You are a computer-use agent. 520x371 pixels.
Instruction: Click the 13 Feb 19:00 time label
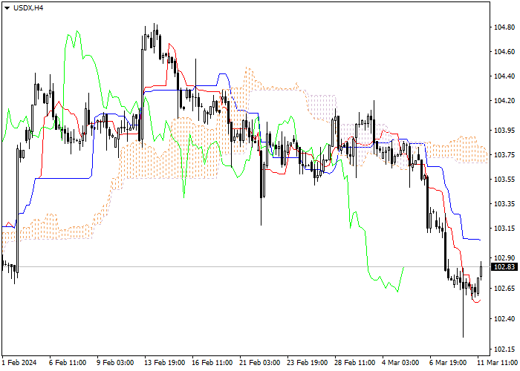tap(164, 363)
